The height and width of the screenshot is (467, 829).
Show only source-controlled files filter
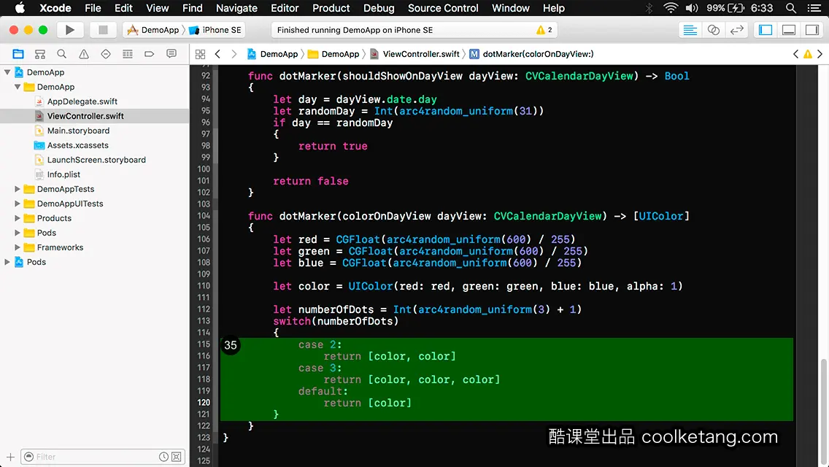[177, 457]
